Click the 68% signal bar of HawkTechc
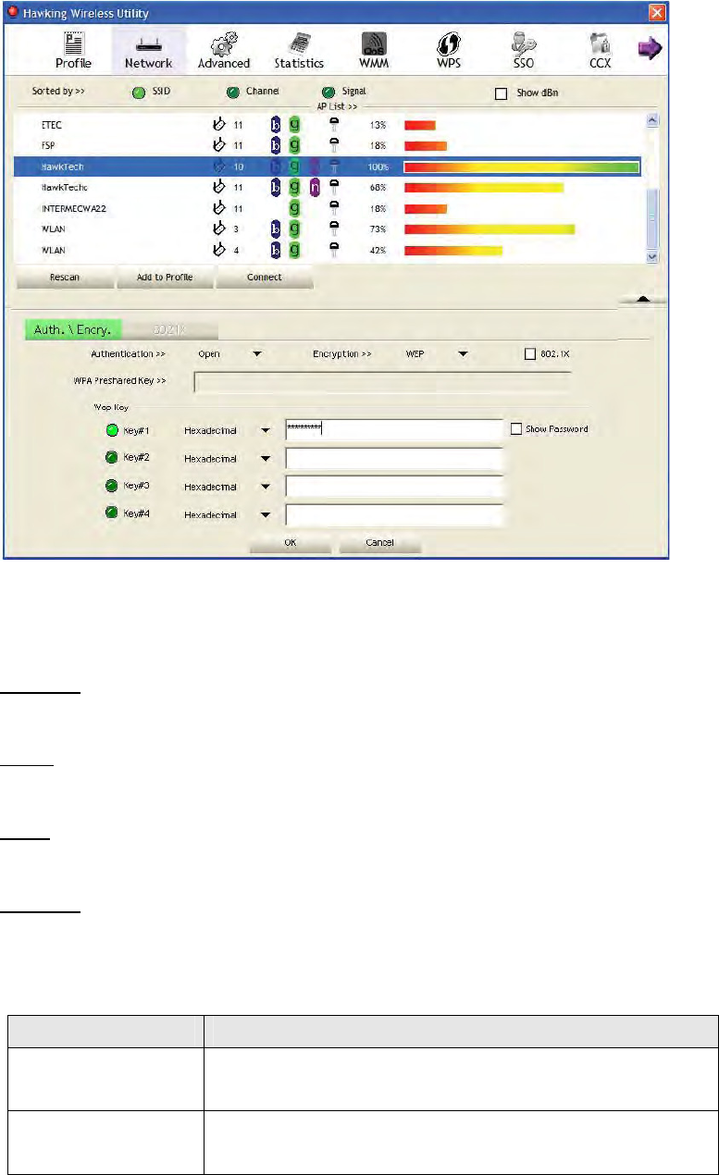This screenshot has width=719, height=1175. pos(484,188)
